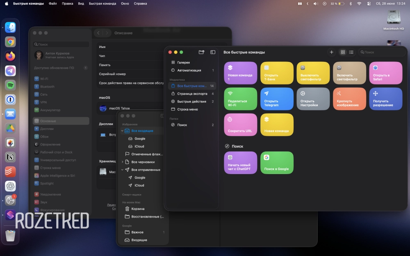Collapse Все отправленные in Mail sidebar
The height and width of the screenshot is (256, 410).
122,170
